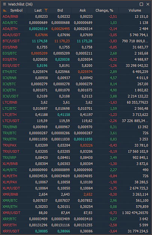This screenshot has height=235, width=152.
Task: Click the orange filter icon beside Last
Action: coord(46,10)
